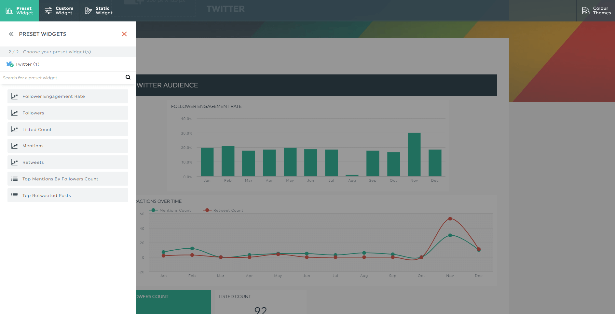
Task: Select the Twitter (1) source label
Action: [27, 64]
